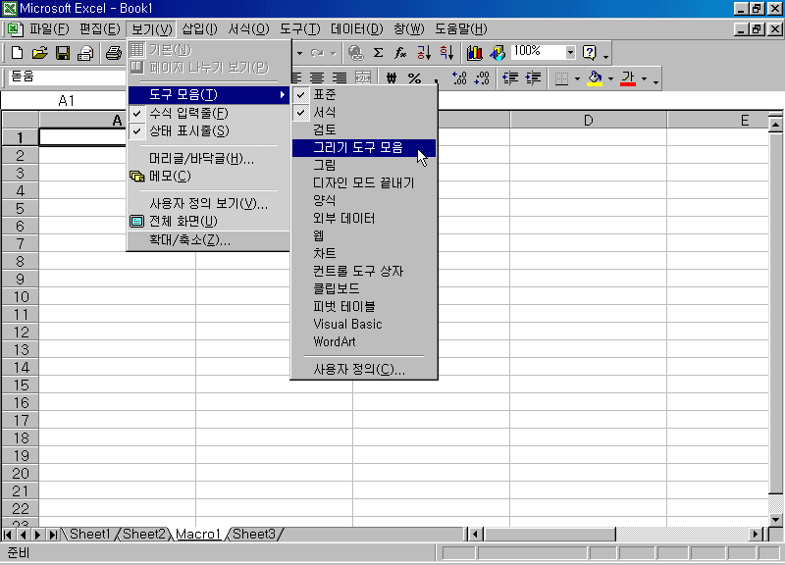
Task: Select column D header
Action: click(588, 121)
